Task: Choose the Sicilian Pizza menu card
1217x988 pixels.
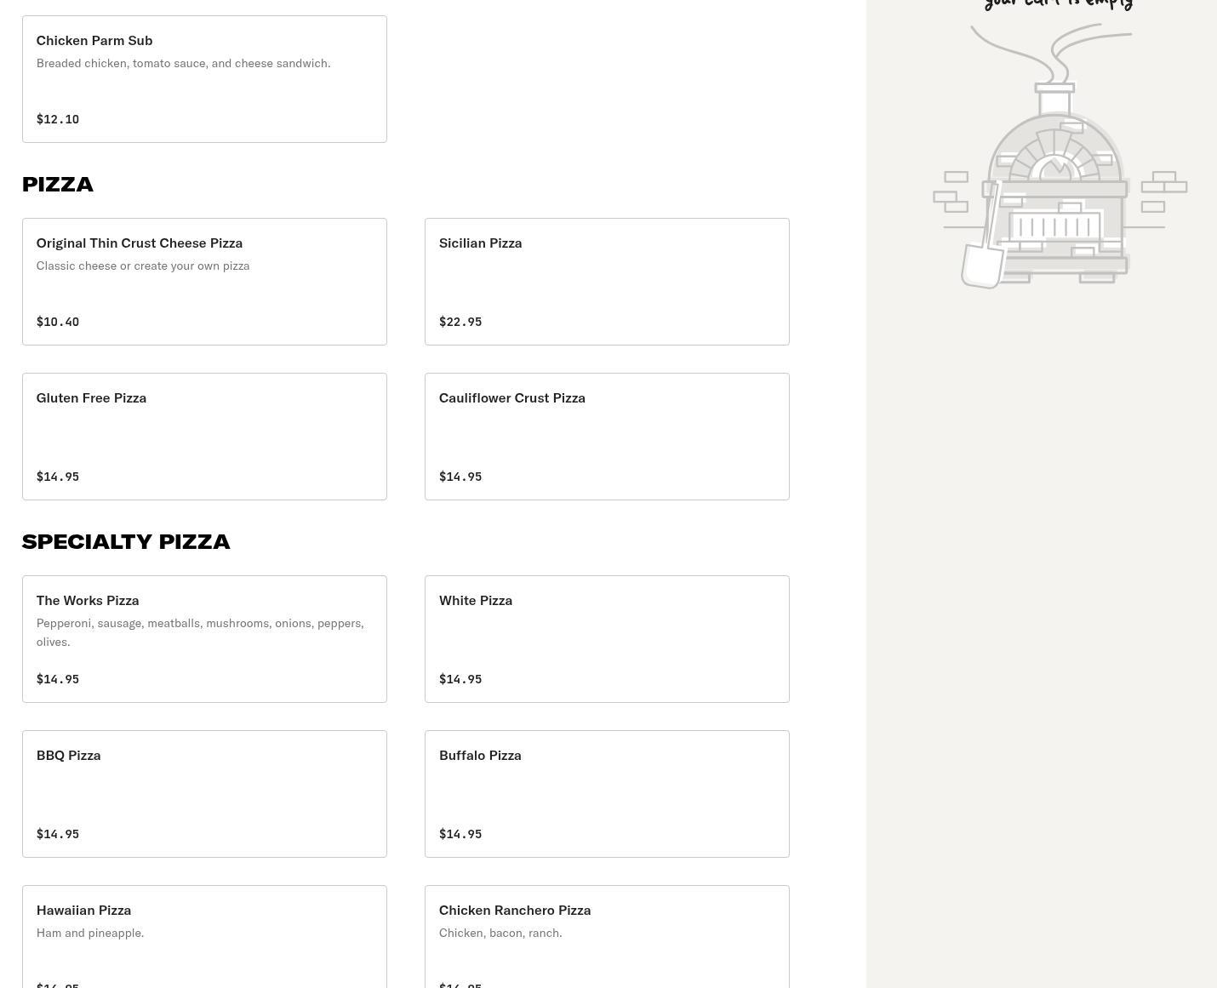Action: click(x=607, y=282)
